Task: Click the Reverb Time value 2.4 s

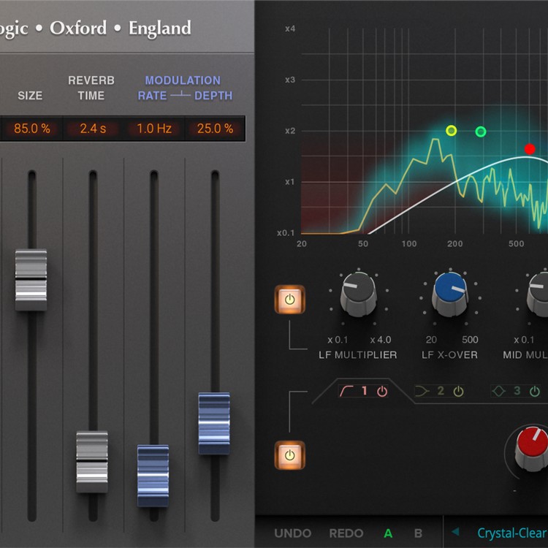Action: [93, 129]
